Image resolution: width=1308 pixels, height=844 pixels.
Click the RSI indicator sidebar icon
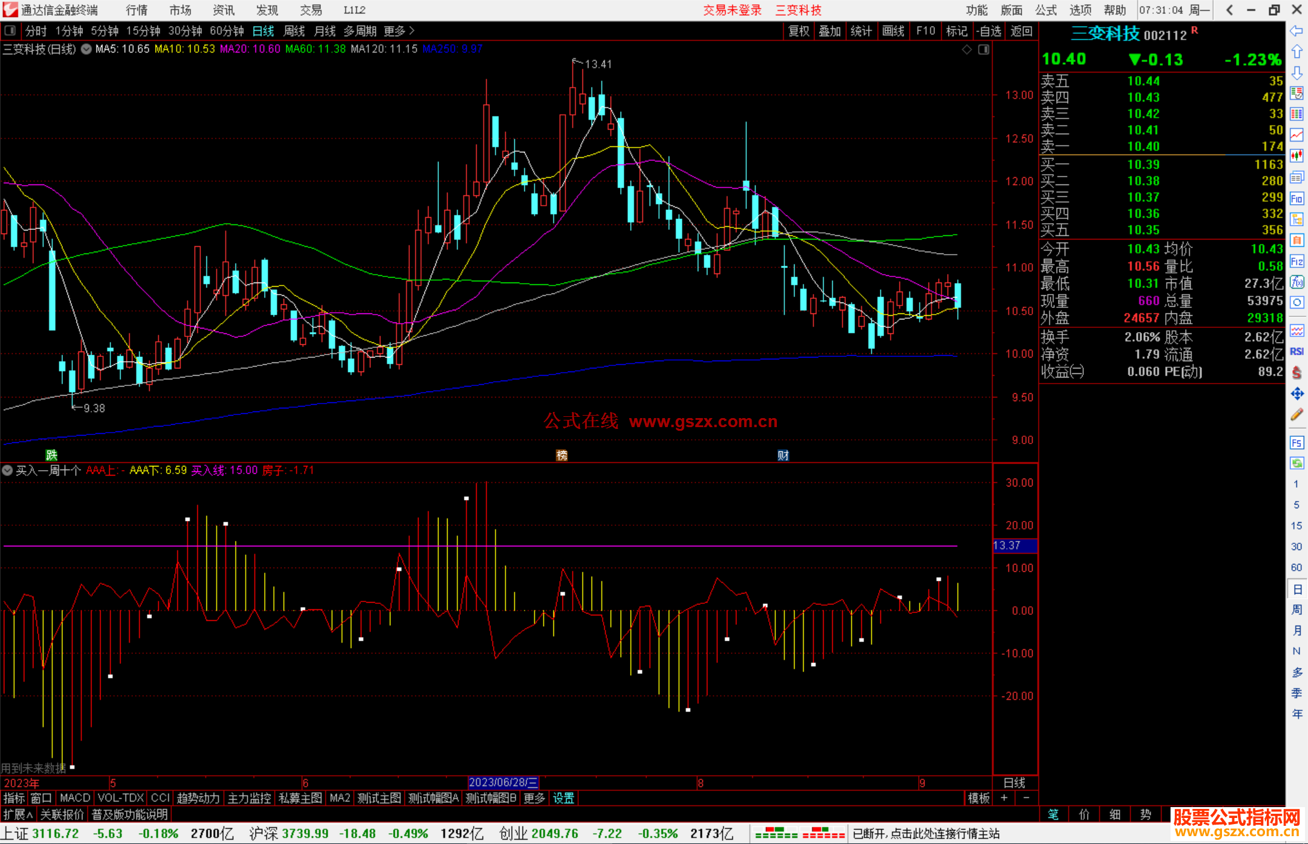pyautogui.click(x=1296, y=352)
